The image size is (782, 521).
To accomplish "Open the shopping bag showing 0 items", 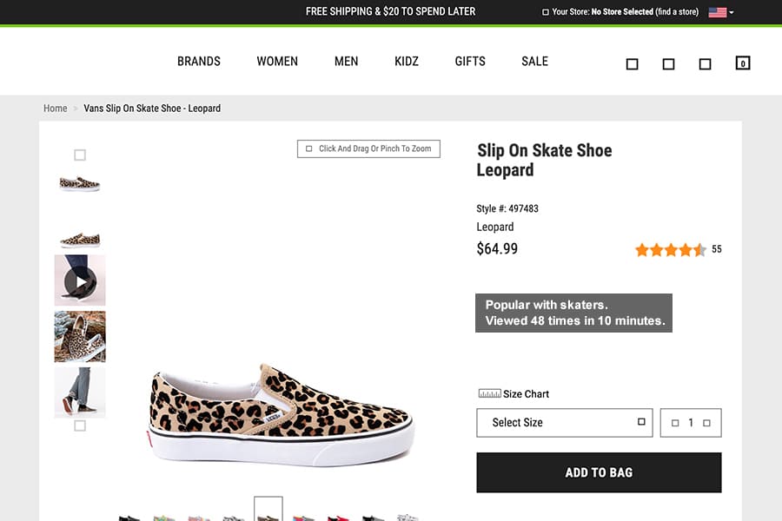I will coord(742,63).
